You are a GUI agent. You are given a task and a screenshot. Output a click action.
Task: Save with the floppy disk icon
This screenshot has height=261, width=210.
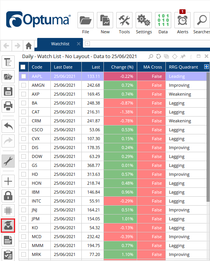8,91
